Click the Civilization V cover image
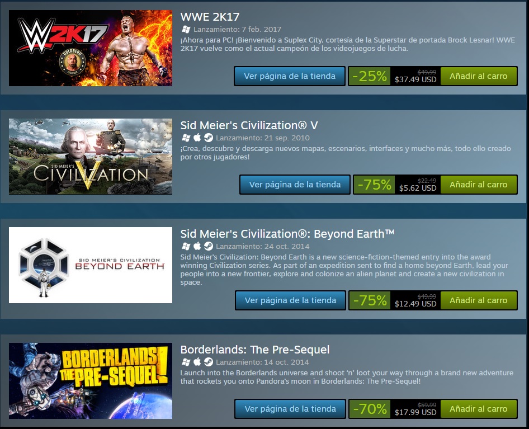The width and height of the screenshot is (529, 429). [91, 156]
